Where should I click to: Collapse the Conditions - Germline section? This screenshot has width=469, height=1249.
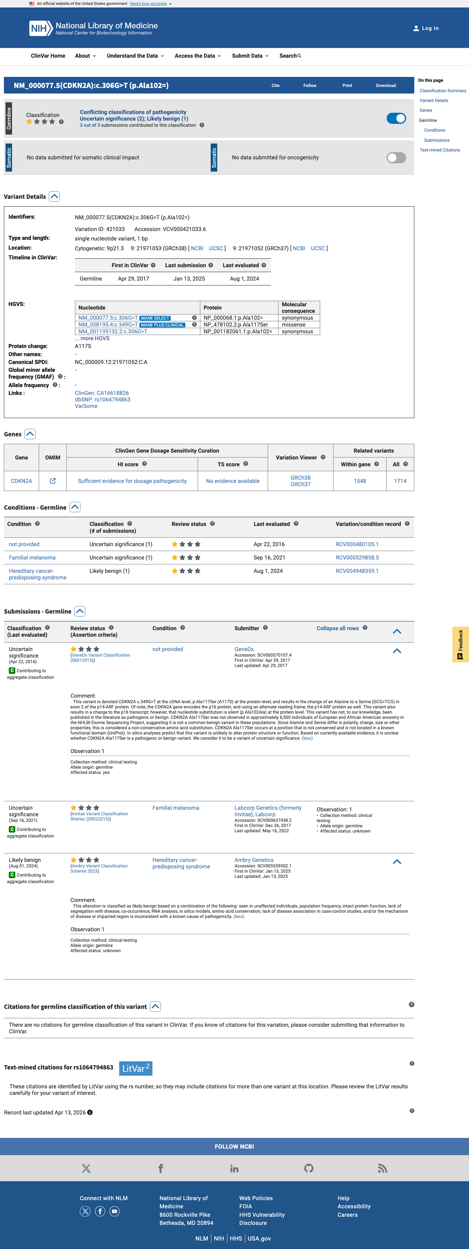75,507
